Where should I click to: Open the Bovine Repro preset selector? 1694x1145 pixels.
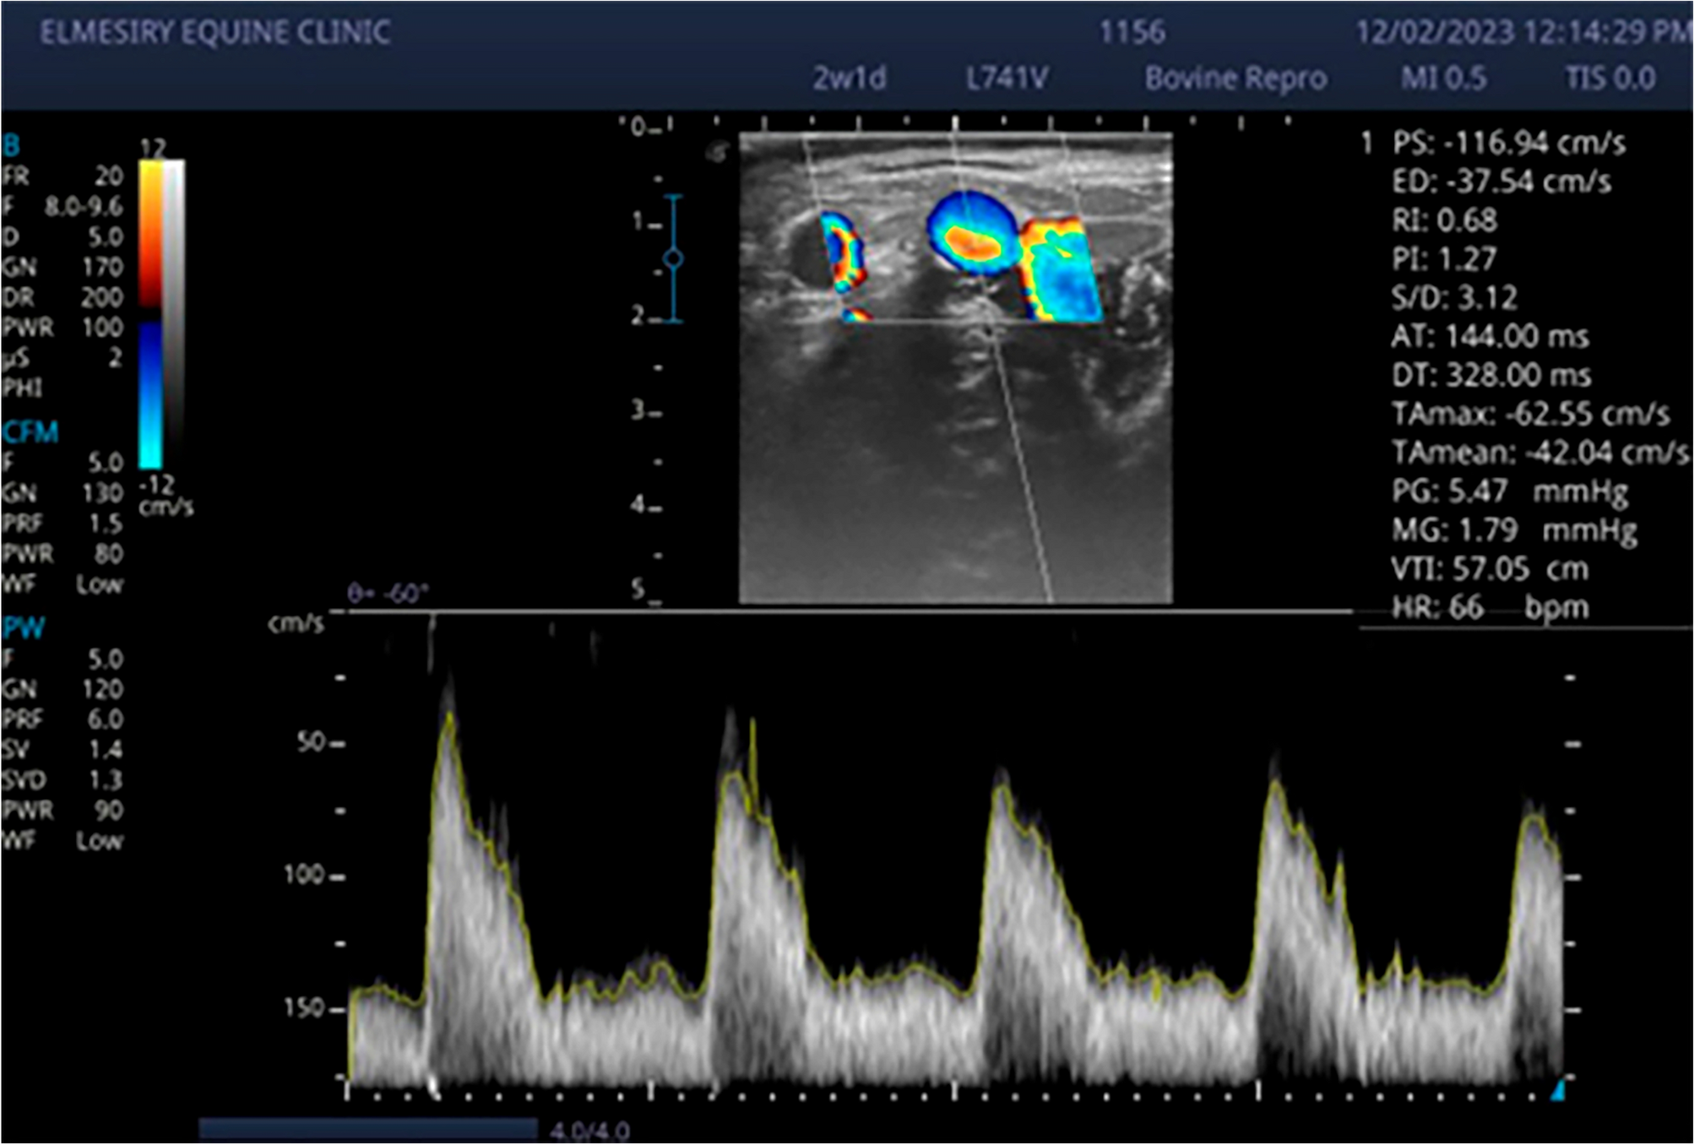point(1238,79)
